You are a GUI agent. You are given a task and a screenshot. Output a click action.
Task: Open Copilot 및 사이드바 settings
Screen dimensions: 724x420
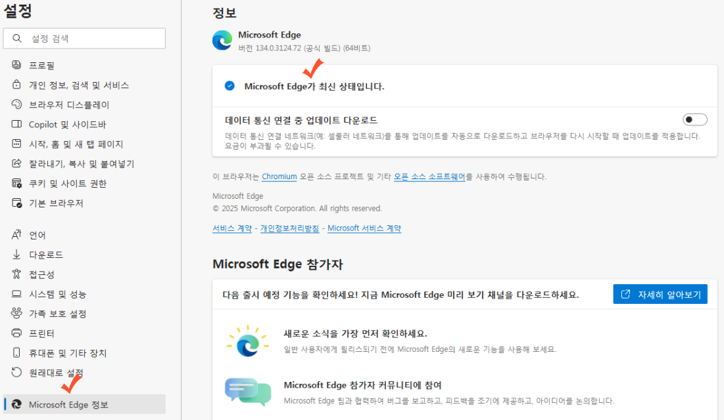68,125
